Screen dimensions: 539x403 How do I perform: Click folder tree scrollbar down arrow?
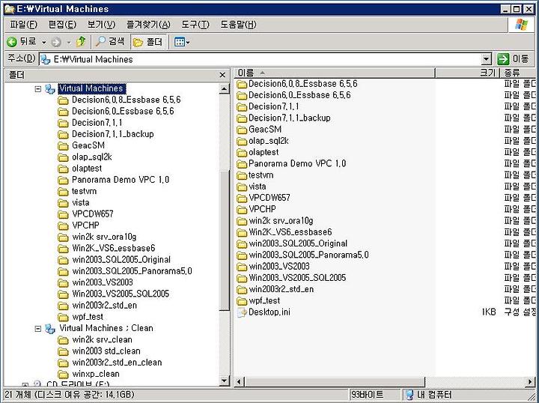224,381
